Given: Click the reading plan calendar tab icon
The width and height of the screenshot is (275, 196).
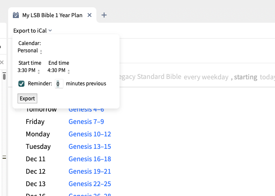Looking at the screenshot, I should [x=16, y=15].
